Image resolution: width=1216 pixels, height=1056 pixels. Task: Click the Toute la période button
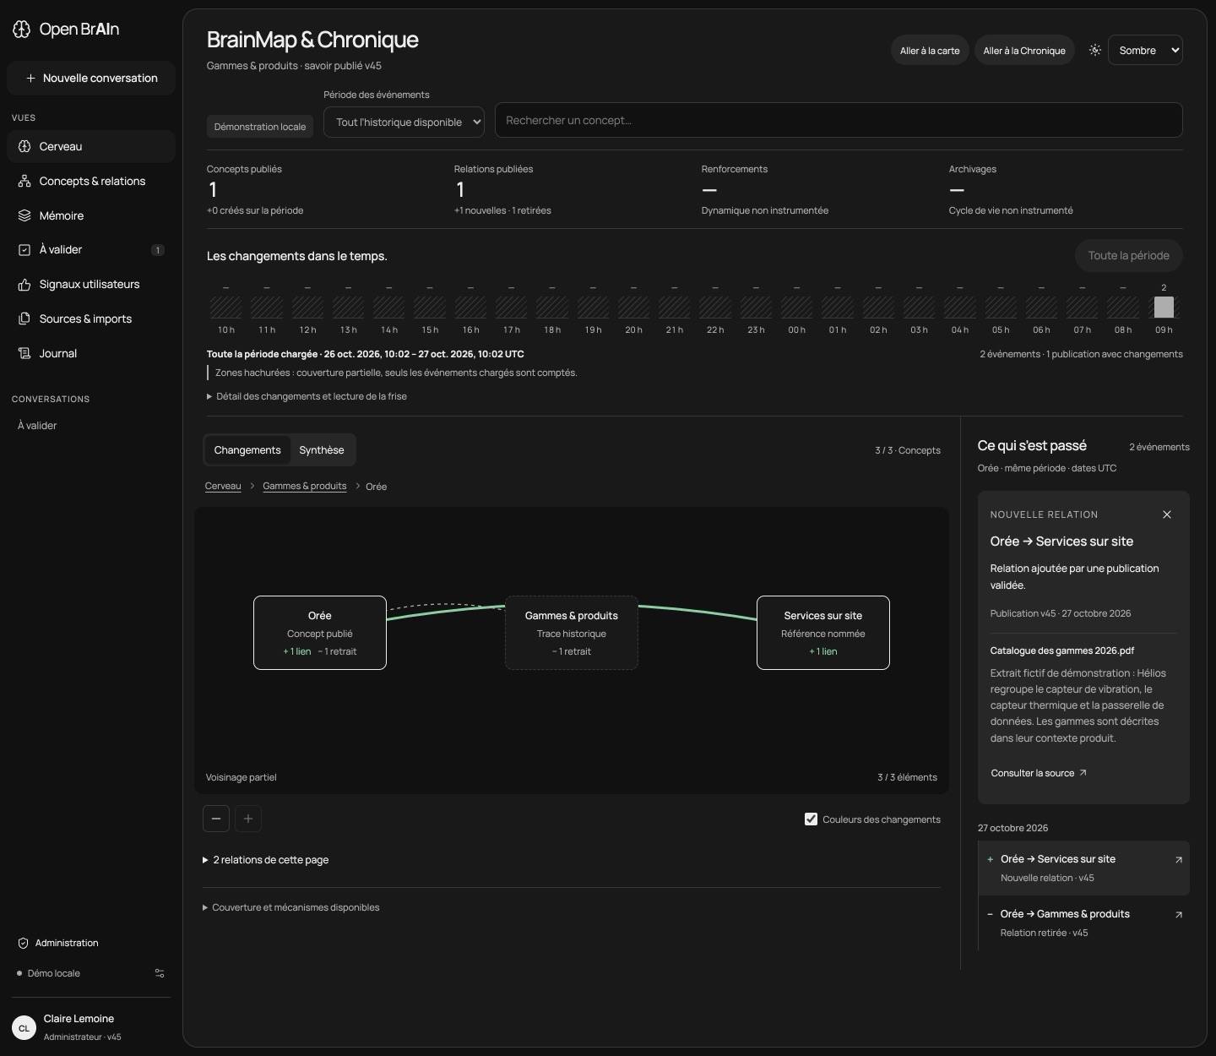[1128, 255]
